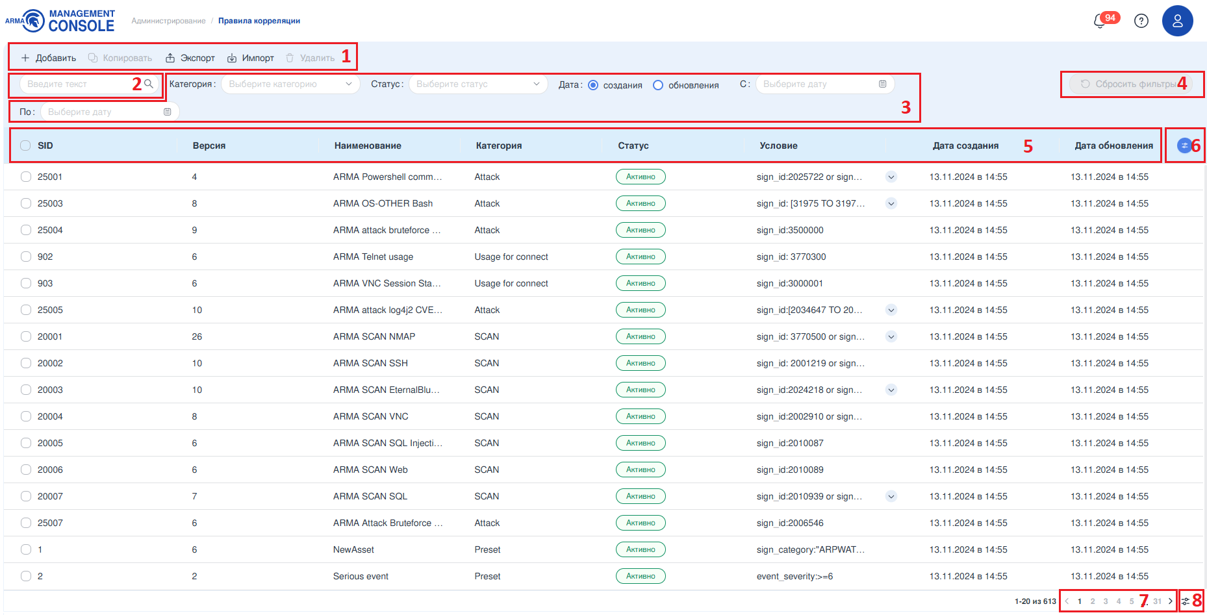Open the user profile avatar menu
Image resolution: width=1207 pixels, height=615 pixels.
coord(1177,21)
